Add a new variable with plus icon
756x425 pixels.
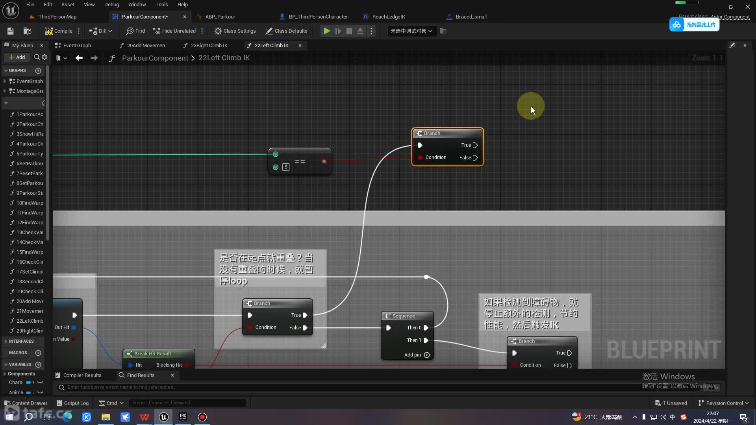38,365
